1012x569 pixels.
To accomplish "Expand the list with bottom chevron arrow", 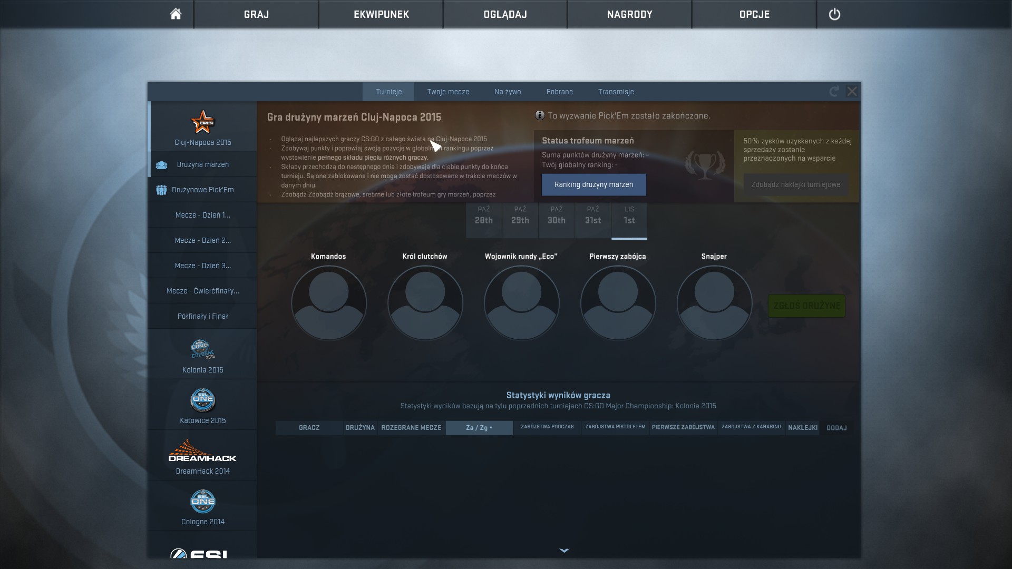I will (x=564, y=551).
